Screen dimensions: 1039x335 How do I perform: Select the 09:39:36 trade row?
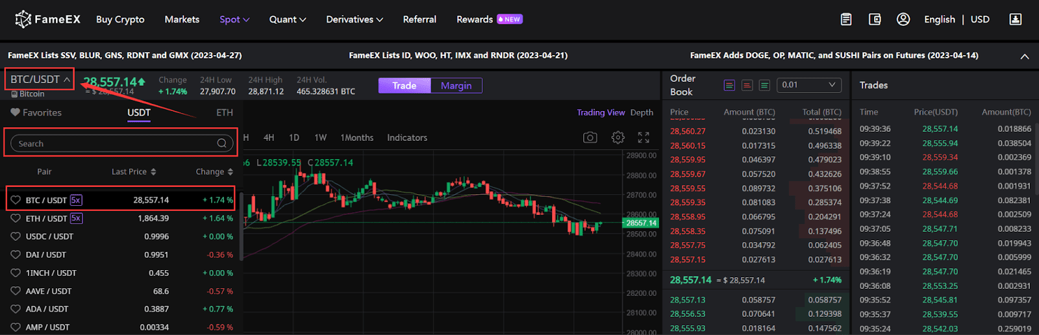(x=945, y=129)
